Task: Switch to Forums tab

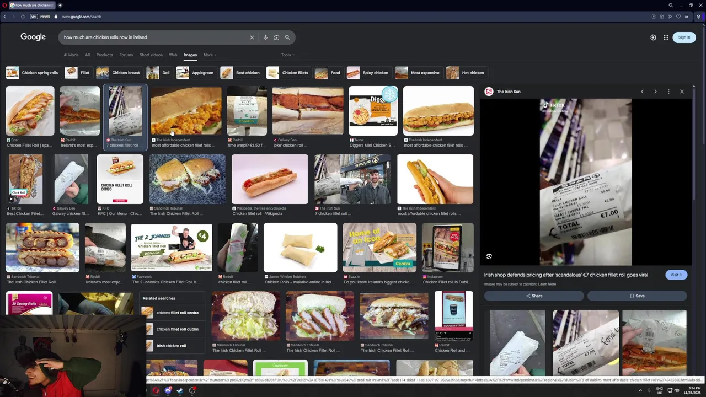Action: pyautogui.click(x=126, y=55)
